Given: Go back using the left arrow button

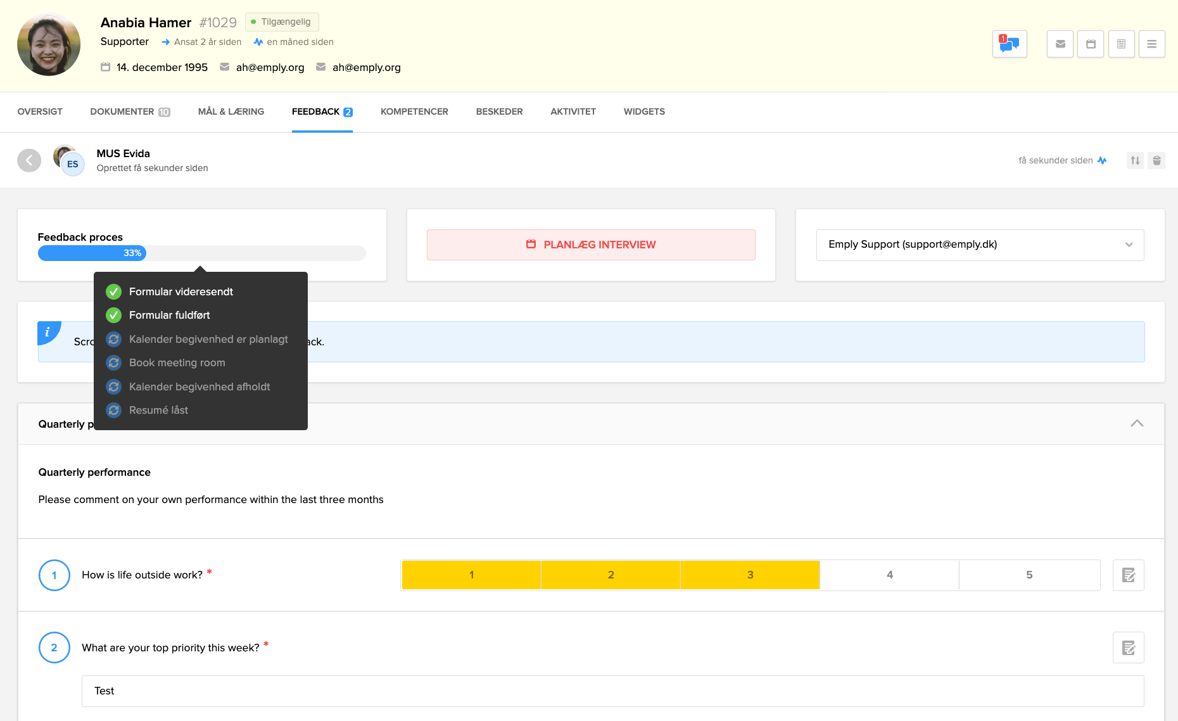Looking at the screenshot, I should click(29, 160).
